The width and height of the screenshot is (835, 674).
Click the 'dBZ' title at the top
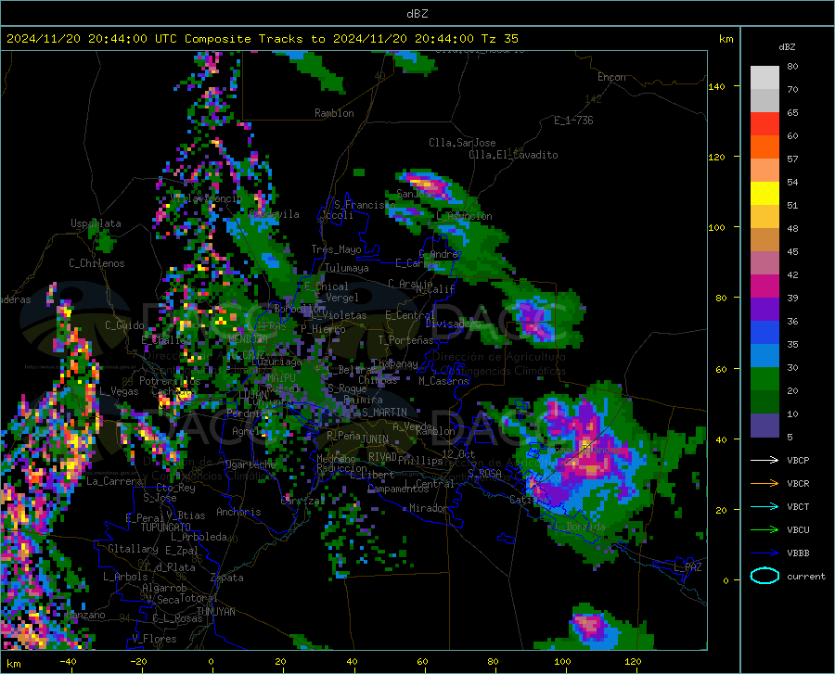[417, 14]
